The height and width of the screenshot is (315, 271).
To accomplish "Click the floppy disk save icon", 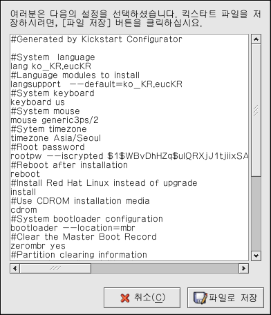I will coord(200,298).
